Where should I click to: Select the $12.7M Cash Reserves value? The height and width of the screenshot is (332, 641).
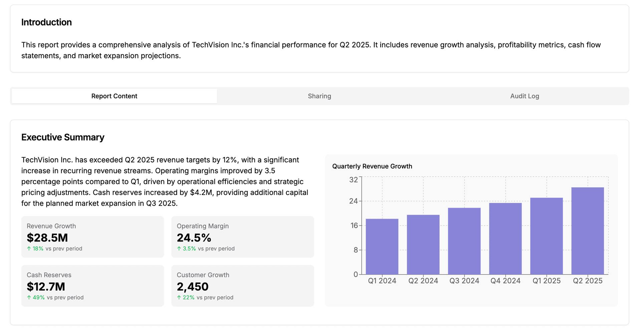(x=46, y=287)
